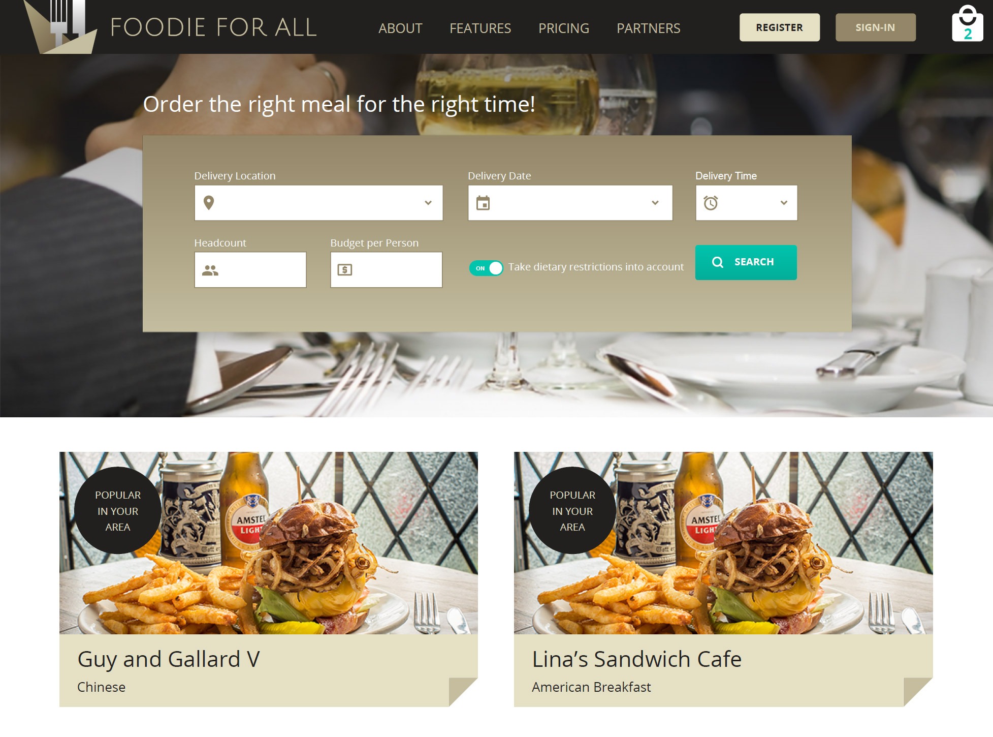This screenshot has width=993, height=737.
Task: Click the calendar icon in Delivery Date
Action: [x=483, y=203]
